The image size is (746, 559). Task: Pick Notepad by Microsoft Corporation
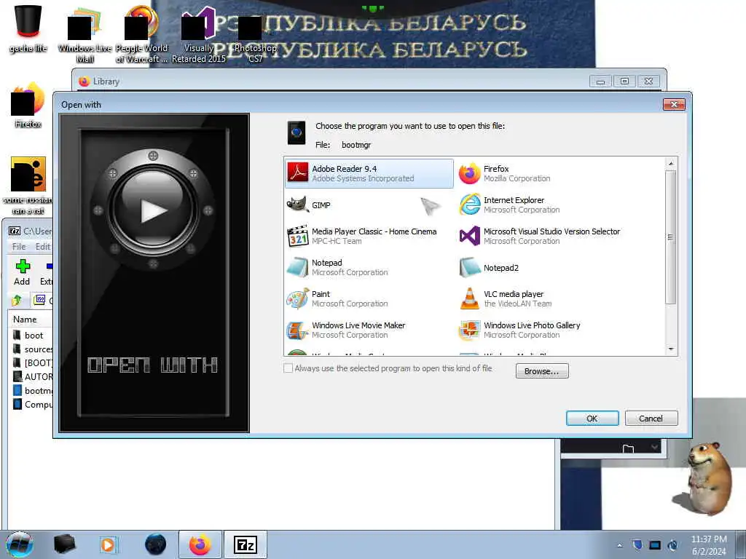(x=369, y=268)
